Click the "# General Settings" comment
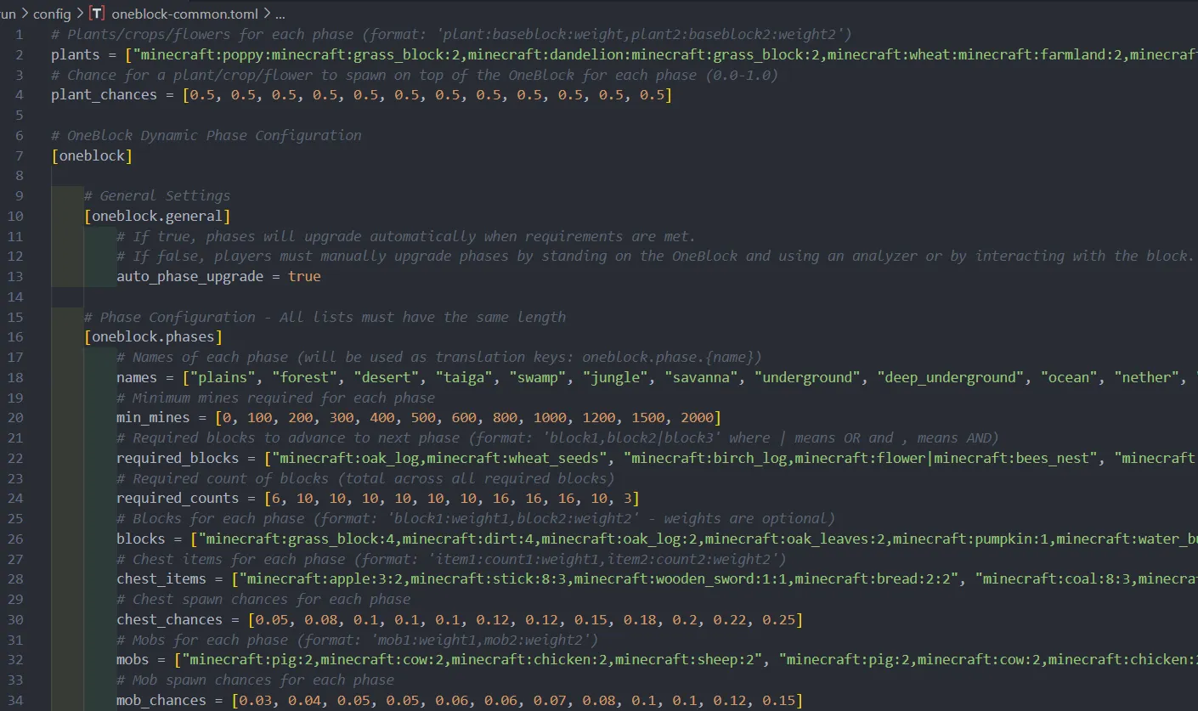Viewport: 1198px width, 711px height. coord(157,195)
